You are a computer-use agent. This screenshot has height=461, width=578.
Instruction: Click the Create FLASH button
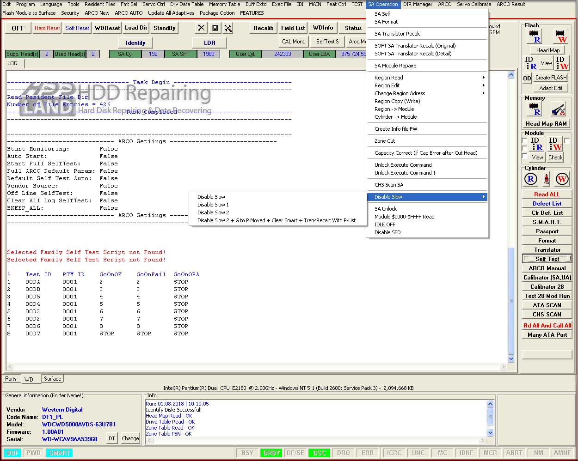click(551, 78)
